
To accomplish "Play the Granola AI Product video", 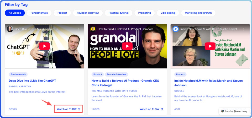I will pyautogui.click(x=127, y=46).
